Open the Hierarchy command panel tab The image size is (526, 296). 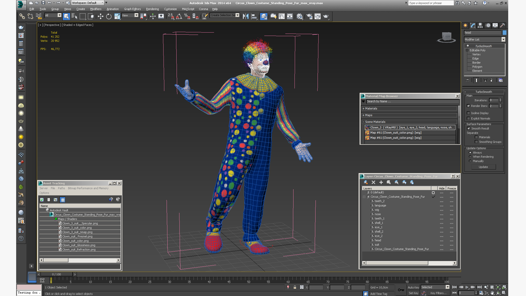click(x=480, y=25)
